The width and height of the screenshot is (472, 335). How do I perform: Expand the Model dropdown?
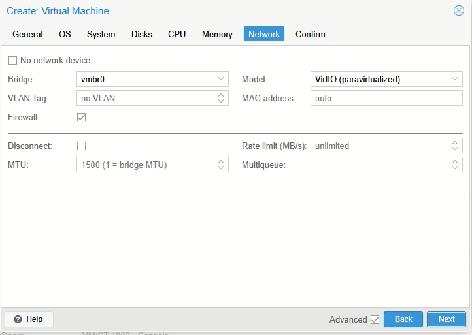pyautogui.click(x=455, y=80)
